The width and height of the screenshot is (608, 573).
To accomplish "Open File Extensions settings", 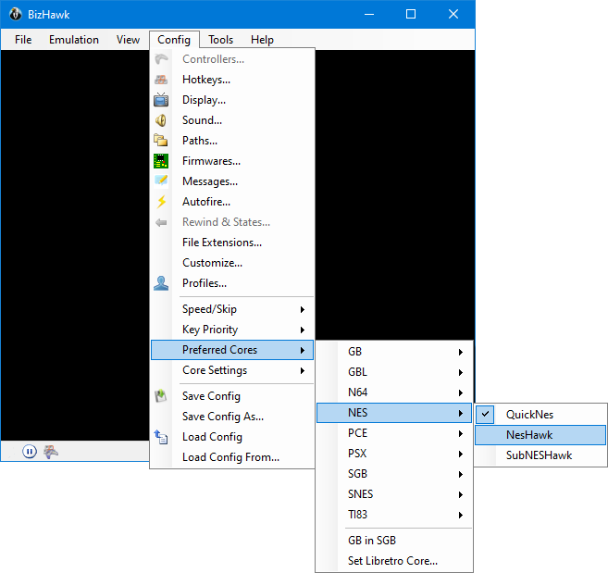I will click(x=232, y=243).
